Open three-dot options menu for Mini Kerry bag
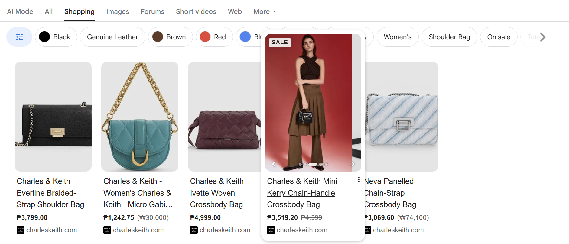 (x=359, y=180)
